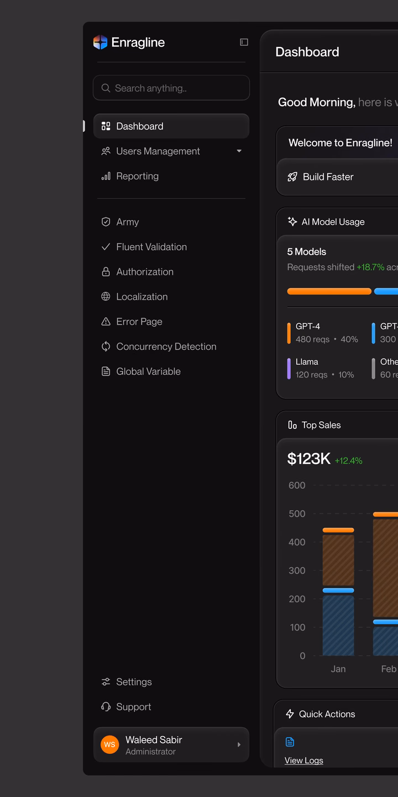
Task: Click the Settings sliders icon
Action: [x=106, y=682]
